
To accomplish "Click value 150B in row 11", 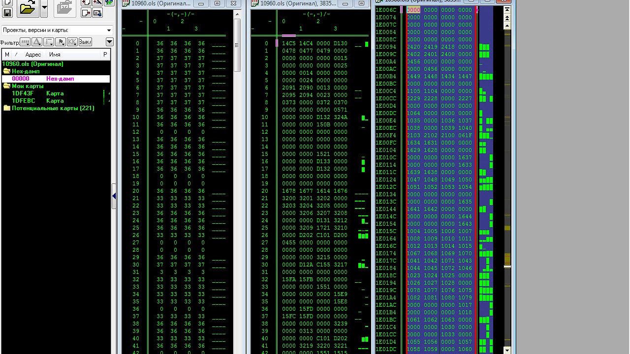I will (x=323, y=124).
